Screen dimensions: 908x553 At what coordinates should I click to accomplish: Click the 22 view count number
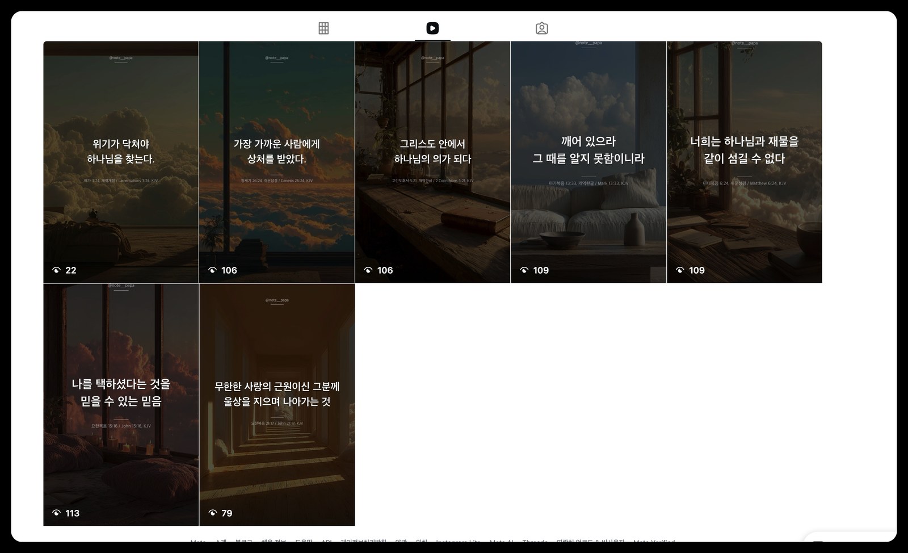coord(71,270)
